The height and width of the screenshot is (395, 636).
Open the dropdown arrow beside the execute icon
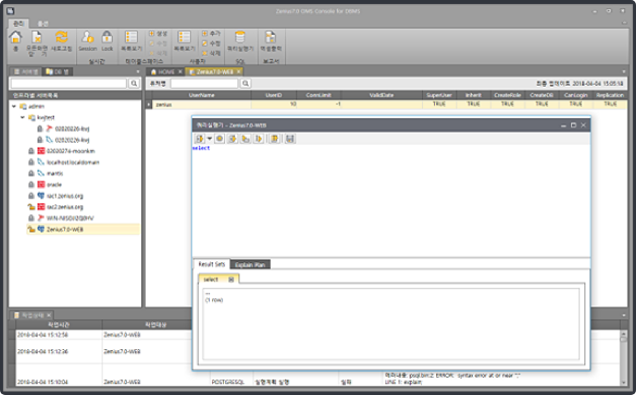pyautogui.click(x=209, y=138)
